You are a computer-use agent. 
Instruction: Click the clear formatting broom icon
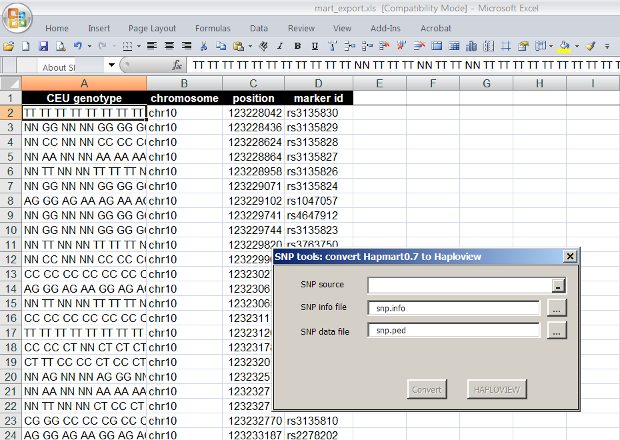coord(591,46)
